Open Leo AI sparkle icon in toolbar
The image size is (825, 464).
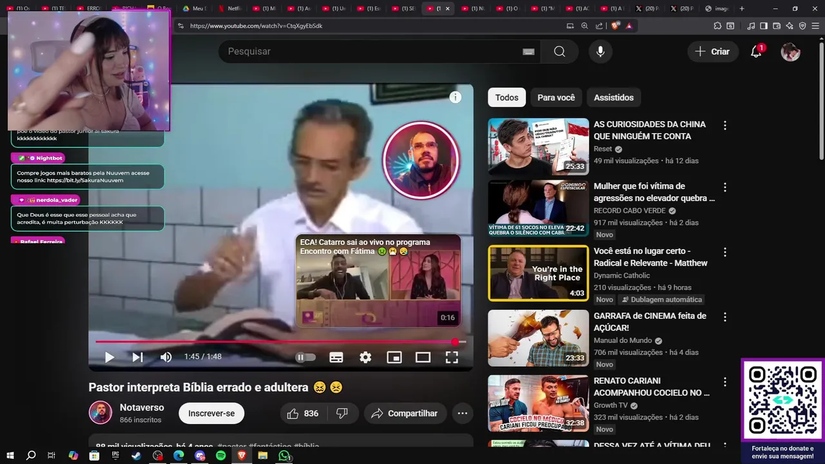(790, 26)
